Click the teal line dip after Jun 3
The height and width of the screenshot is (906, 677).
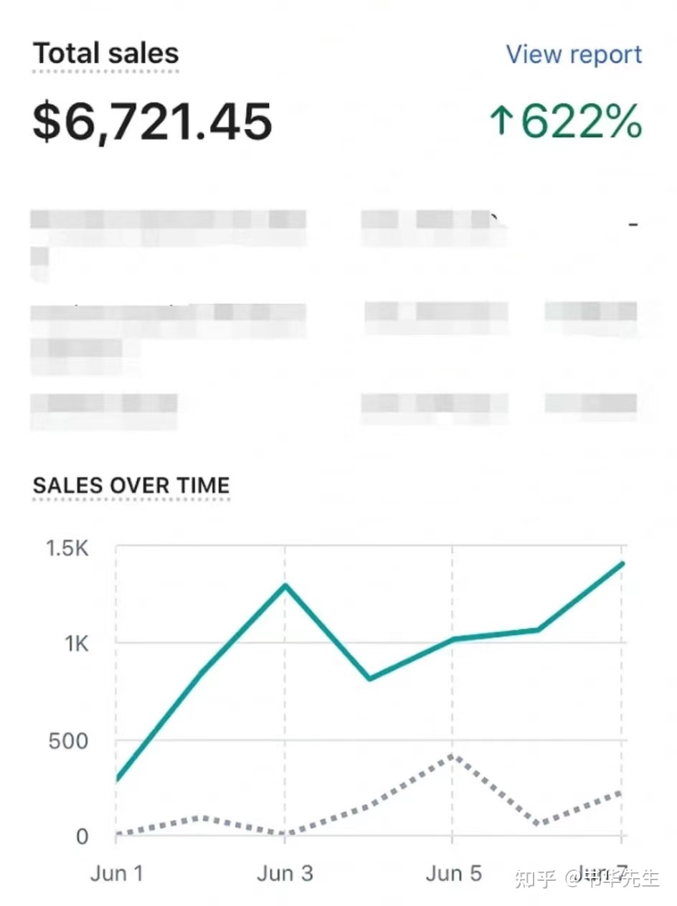[369, 678]
